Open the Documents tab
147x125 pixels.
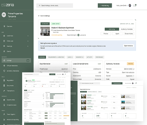[x=80, y=57]
